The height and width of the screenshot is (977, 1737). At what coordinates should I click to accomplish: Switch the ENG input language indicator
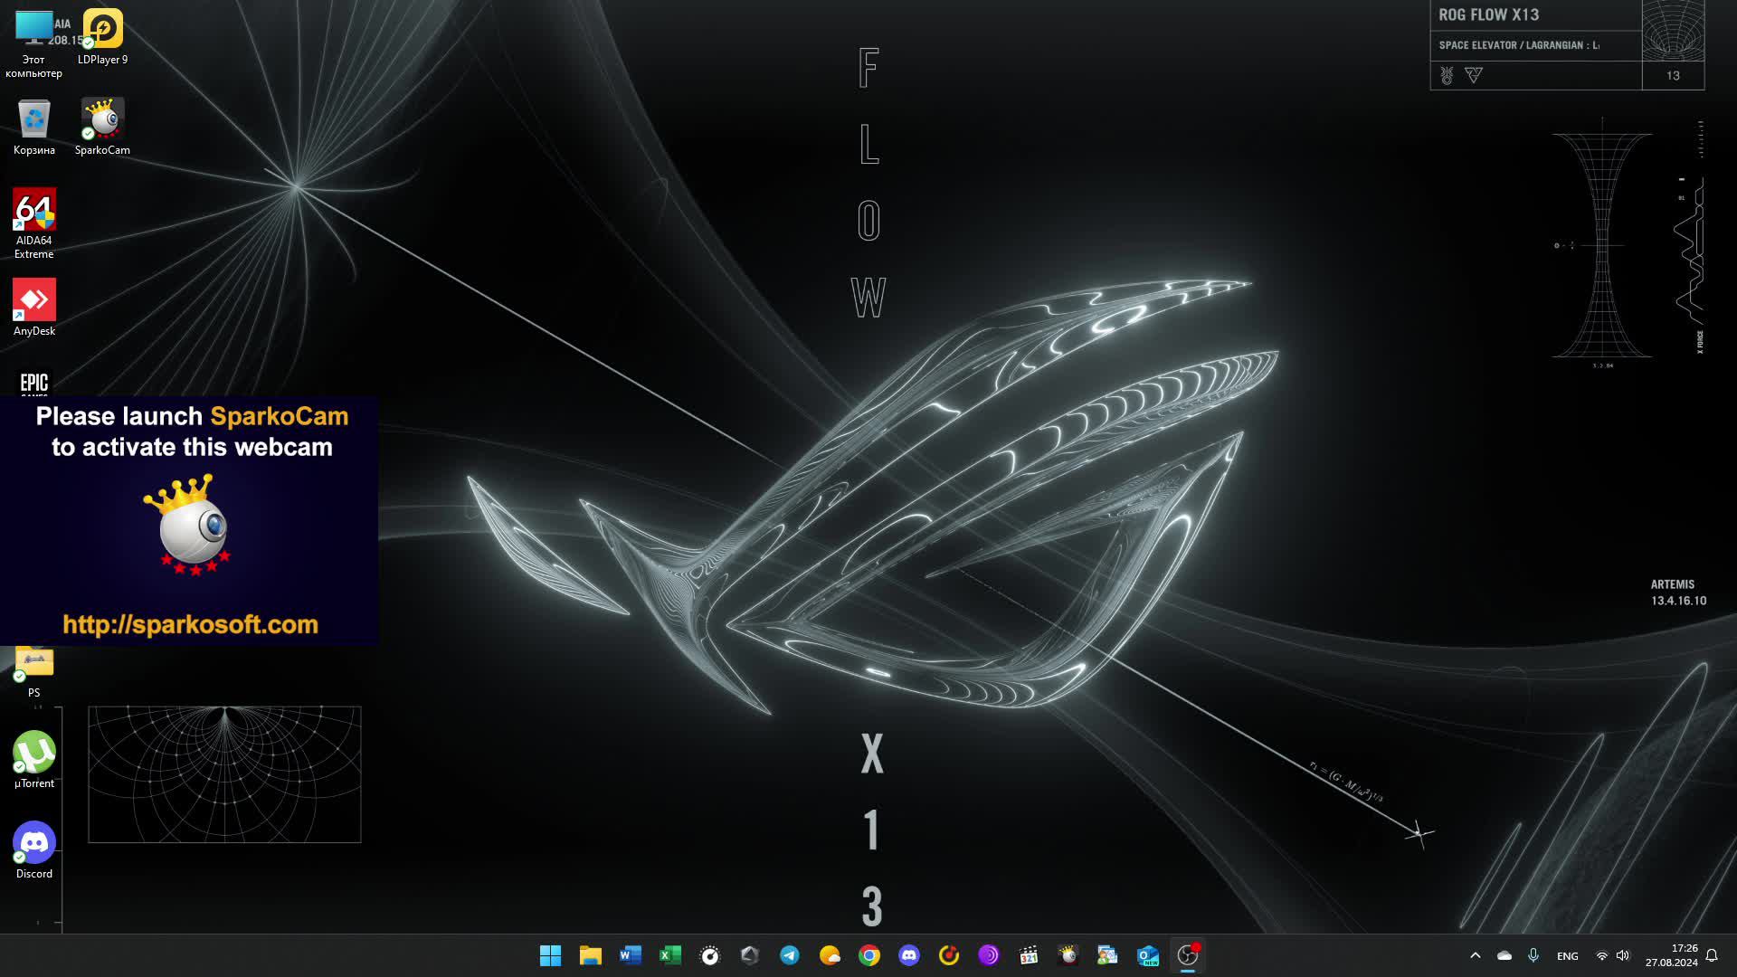coord(1567,955)
